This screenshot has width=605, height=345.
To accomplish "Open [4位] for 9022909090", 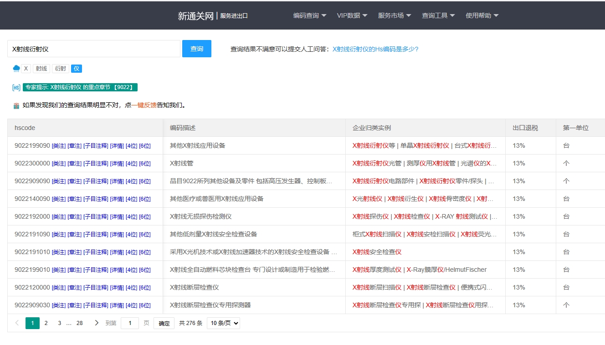I will click(x=131, y=181).
